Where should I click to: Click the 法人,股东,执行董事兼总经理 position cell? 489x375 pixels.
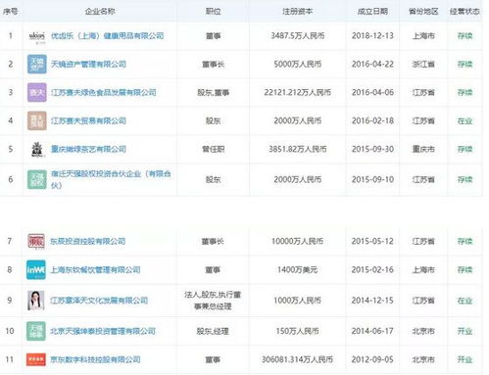coord(213,301)
